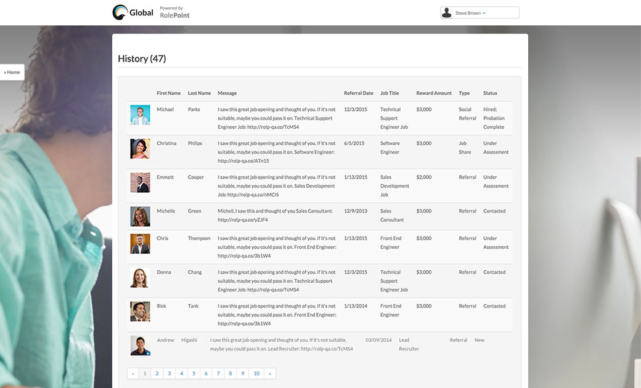Viewport: 641px width, 388px height.
Task: Click the next page arrow
Action: (x=270, y=373)
